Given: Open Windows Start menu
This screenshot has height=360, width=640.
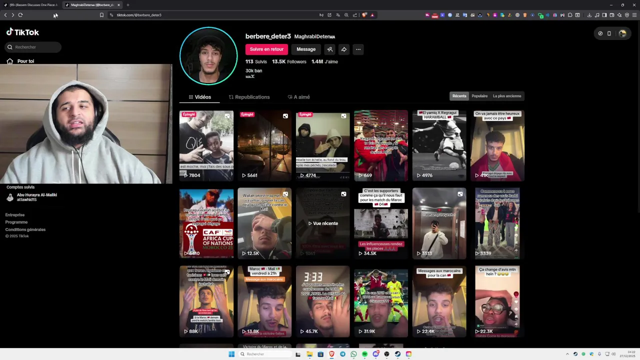Looking at the screenshot, I should click(231, 354).
